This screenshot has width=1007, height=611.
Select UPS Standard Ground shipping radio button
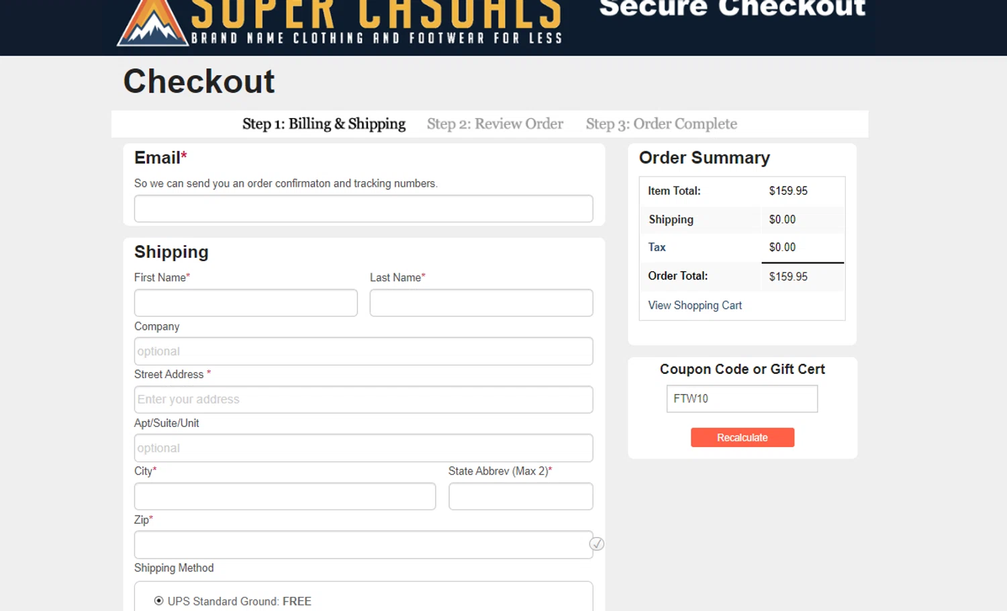point(159,601)
